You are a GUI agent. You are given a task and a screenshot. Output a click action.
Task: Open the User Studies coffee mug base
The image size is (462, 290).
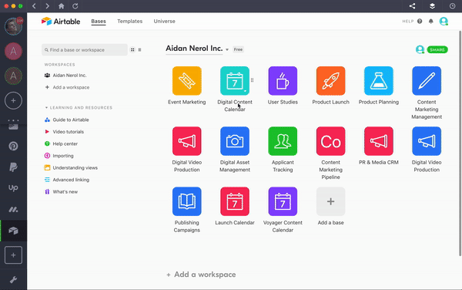click(283, 81)
